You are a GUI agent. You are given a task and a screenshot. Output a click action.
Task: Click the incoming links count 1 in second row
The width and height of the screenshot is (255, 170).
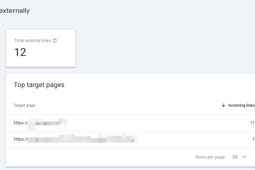click(x=253, y=139)
